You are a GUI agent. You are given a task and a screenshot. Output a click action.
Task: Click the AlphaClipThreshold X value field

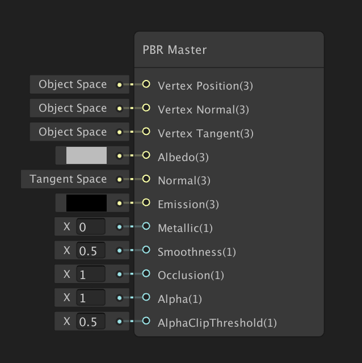click(91, 322)
